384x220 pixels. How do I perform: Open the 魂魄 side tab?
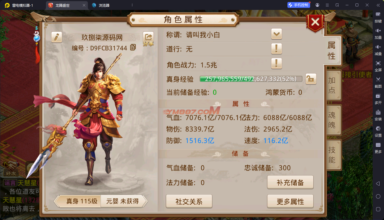tap(332, 120)
